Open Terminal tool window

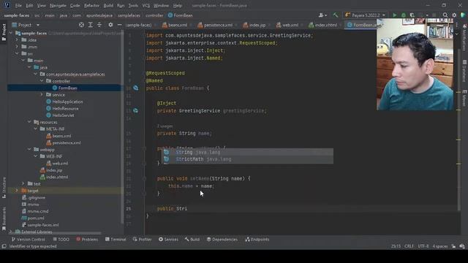pyautogui.click(x=116, y=240)
